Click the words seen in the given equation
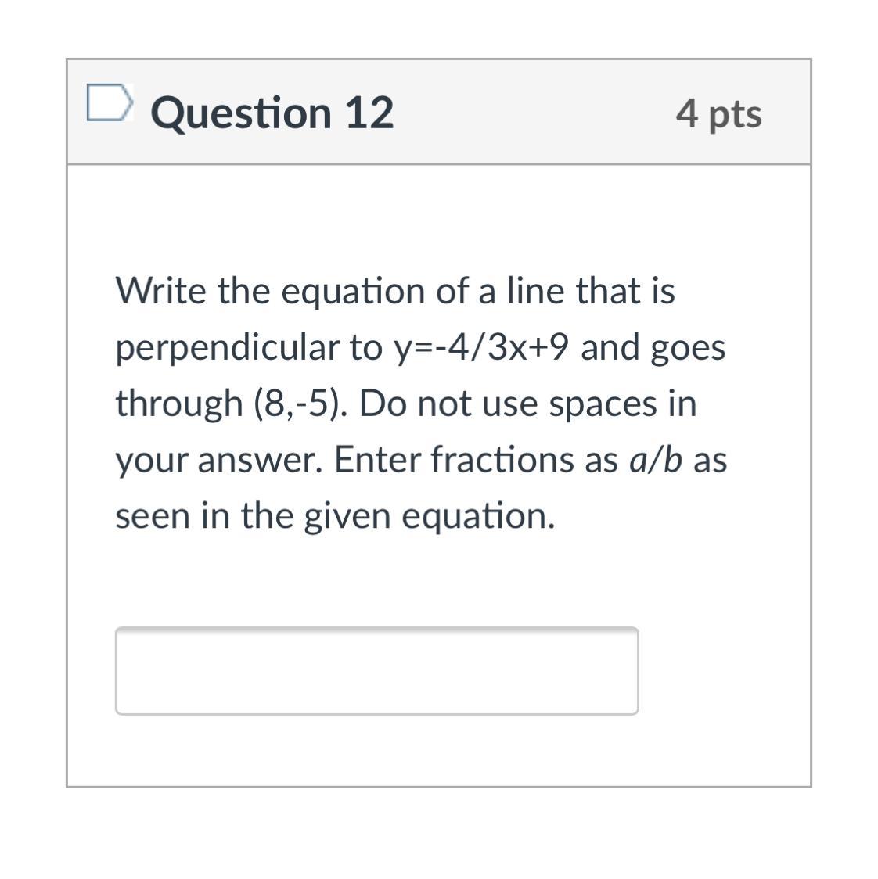 tap(335, 516)
